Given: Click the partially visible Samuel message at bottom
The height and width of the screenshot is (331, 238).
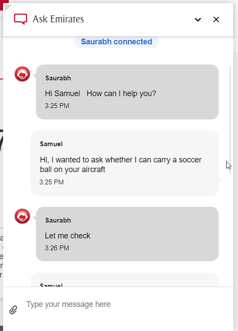Looking at the screenshot, I should point(124,280).
